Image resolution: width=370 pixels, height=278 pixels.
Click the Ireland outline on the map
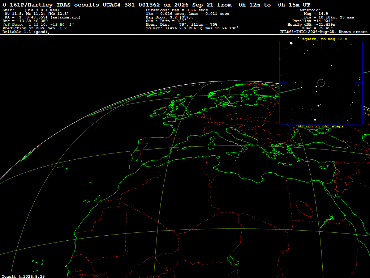pos(160,112)
